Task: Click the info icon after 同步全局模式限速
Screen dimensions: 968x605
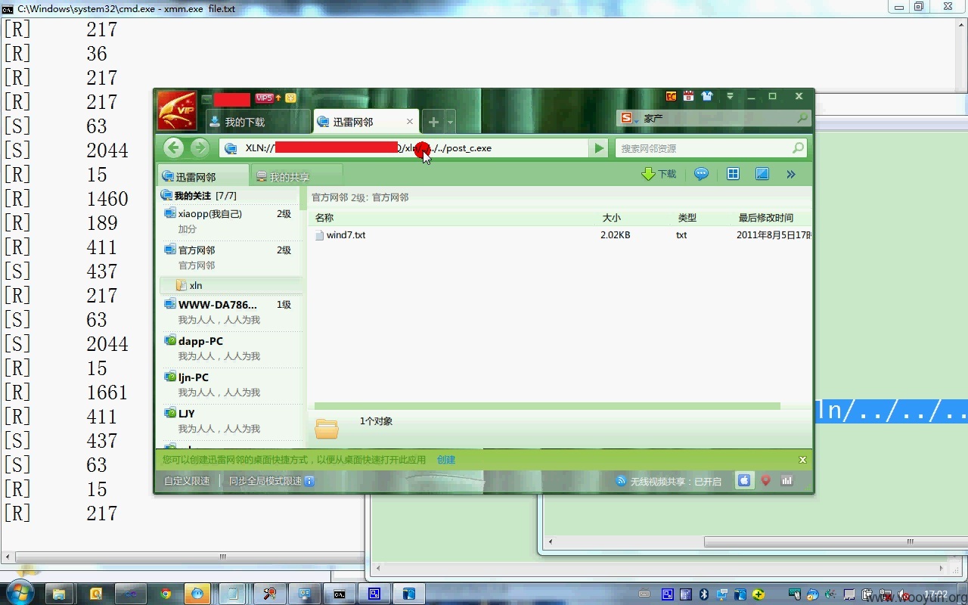Action: tap(309, 481)
